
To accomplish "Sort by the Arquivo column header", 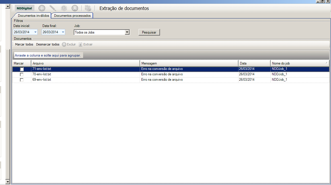I will click(x=85, y=63).
